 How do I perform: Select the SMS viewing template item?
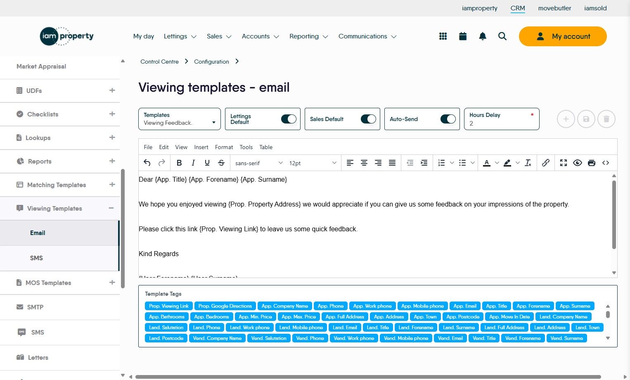point(59,258)
